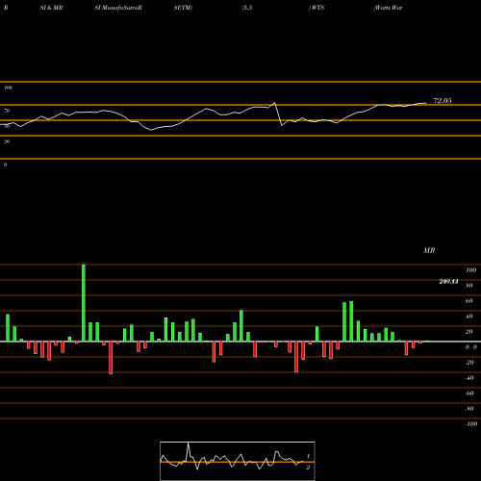Select the 'SI MunafaSutraR' header text
The height and width of the screenshot is (481, 481).
tap(118, 8)
